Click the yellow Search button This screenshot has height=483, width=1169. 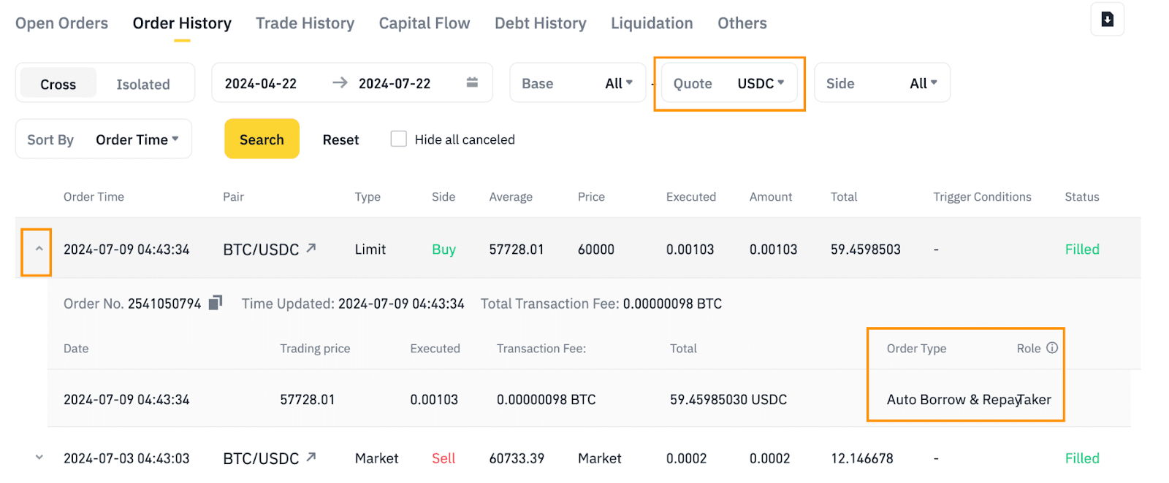(x=262, y=139)
